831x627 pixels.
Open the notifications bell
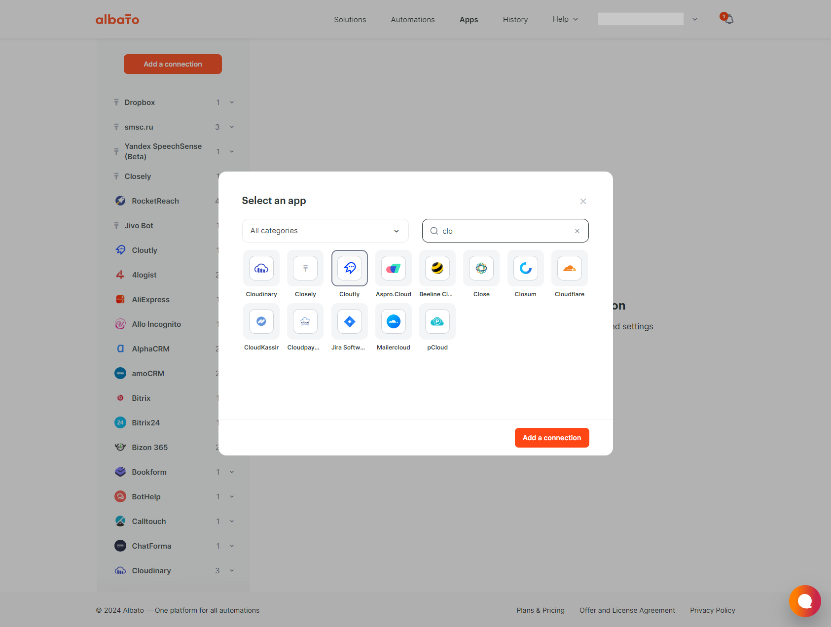728,19
